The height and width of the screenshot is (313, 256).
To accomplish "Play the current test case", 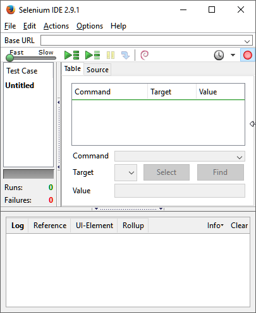I will [x=92, y=55].
